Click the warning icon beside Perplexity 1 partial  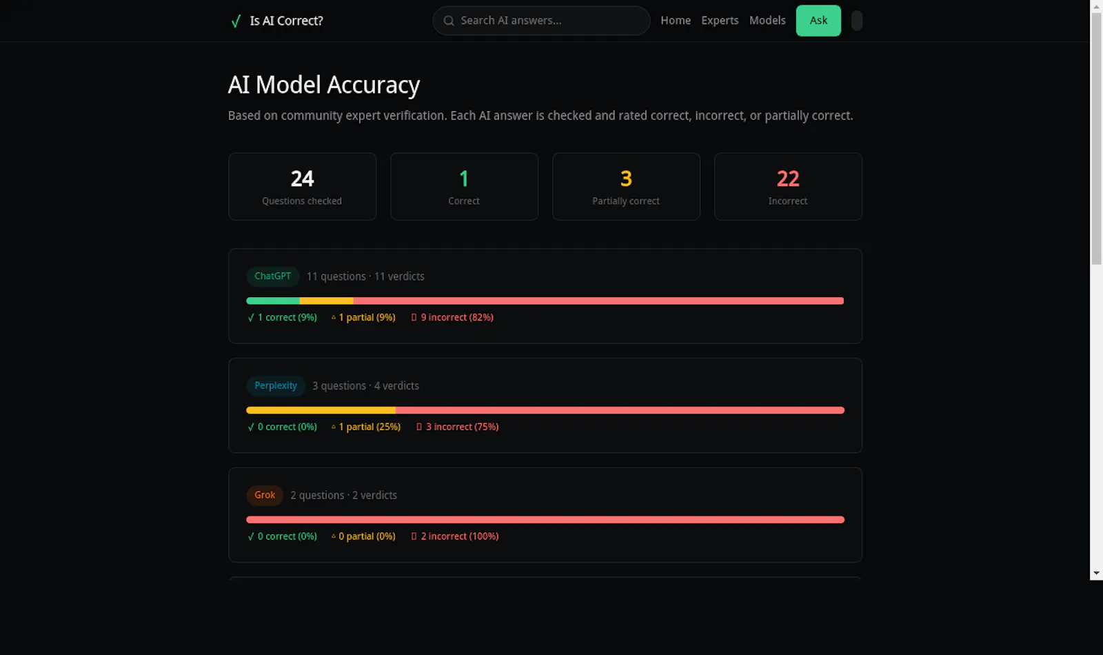point(334,427)
